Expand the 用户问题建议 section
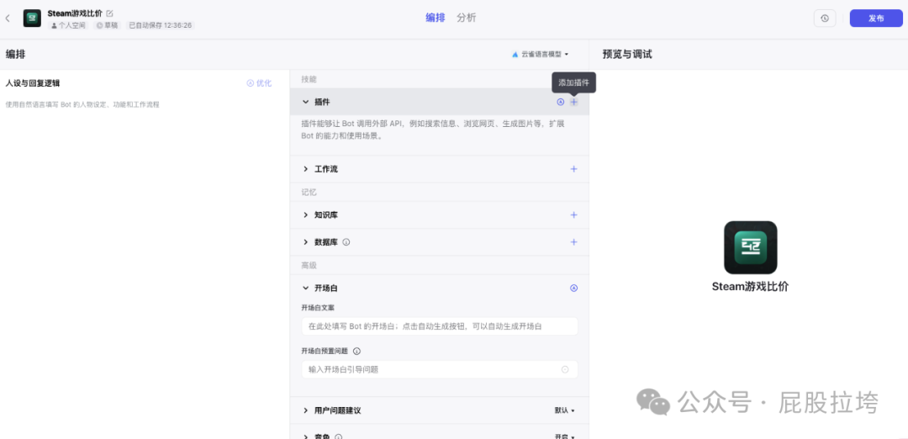The image size is (908, 439). (x=306, y=410)
